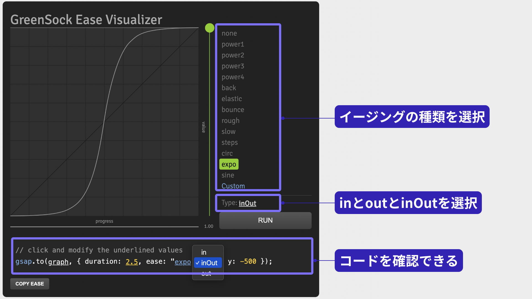Click the progress bar under the graph
Viewport: 532px width, 299px height.
(104, 227)
